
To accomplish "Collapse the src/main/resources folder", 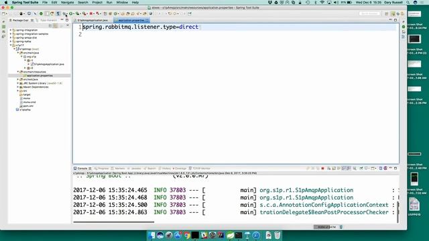I will pyautogui.click(x=18, y=72).
